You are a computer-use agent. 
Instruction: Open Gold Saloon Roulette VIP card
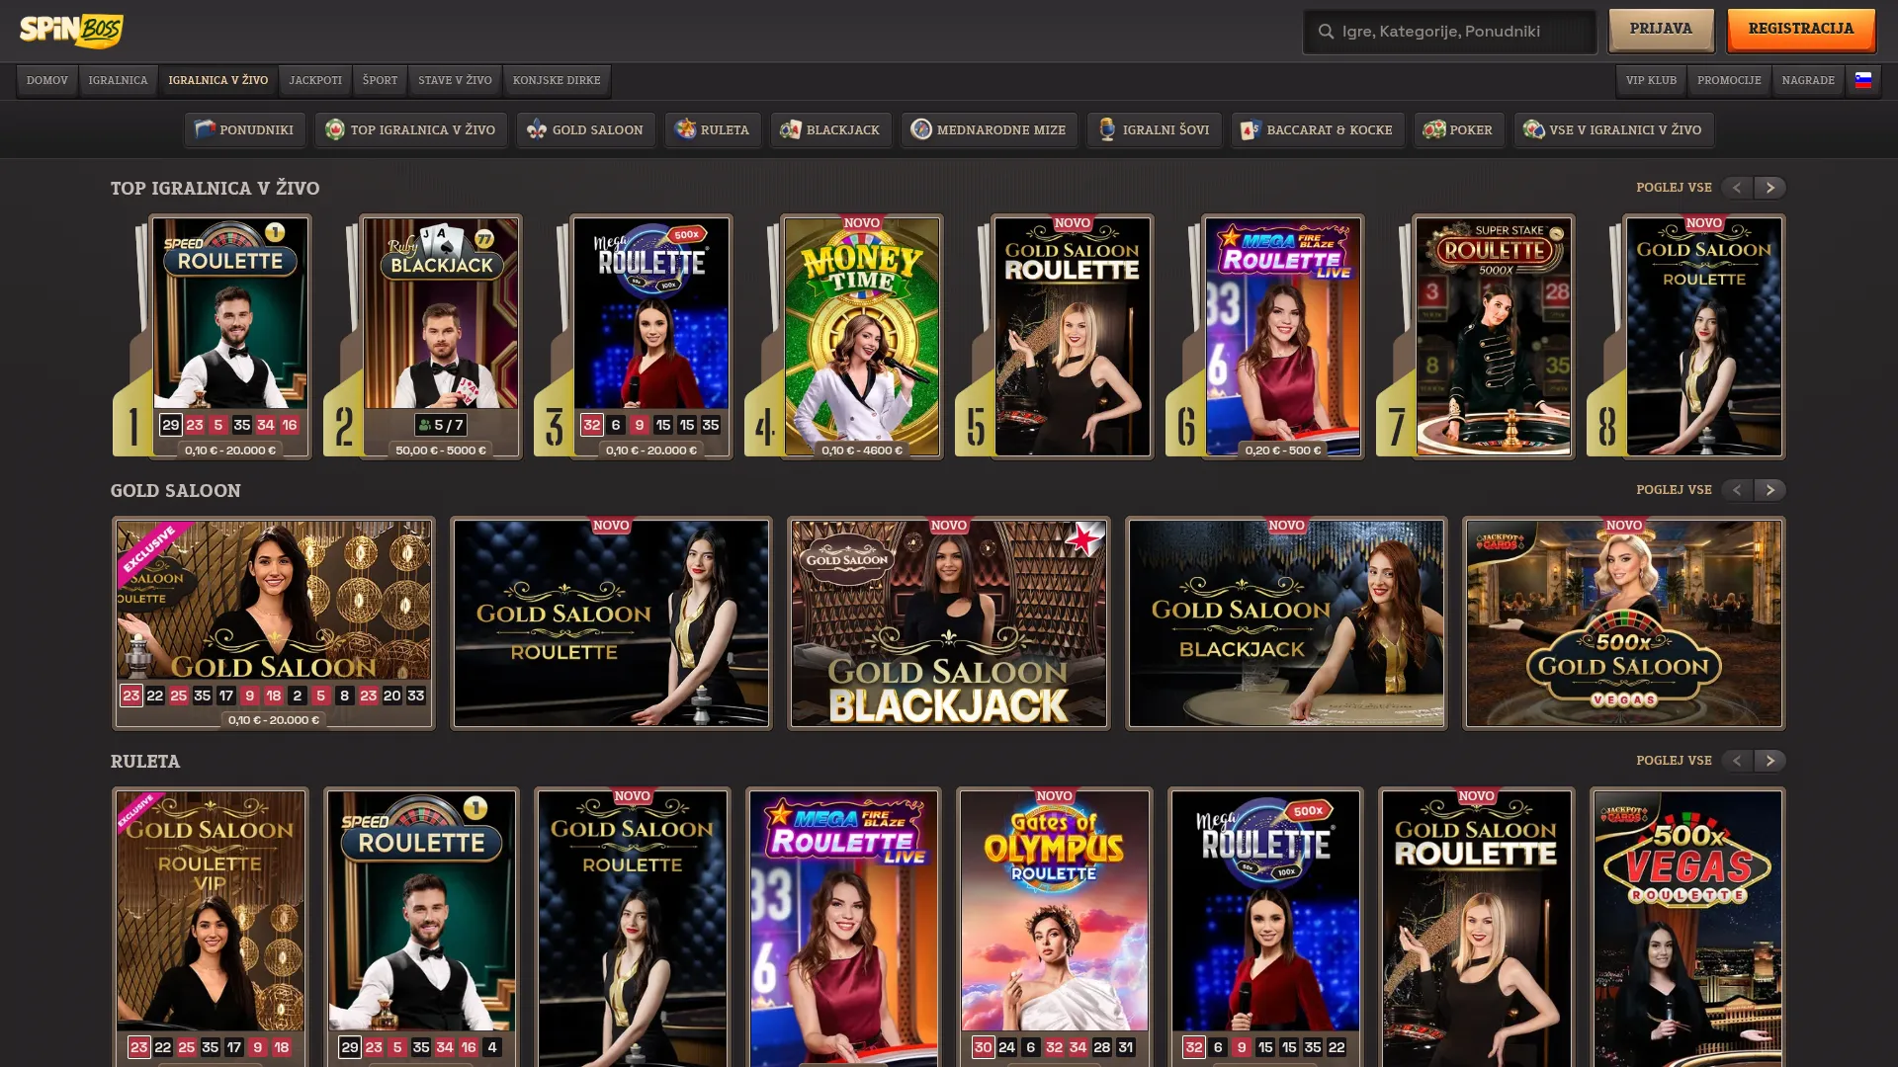pos(211,927)
